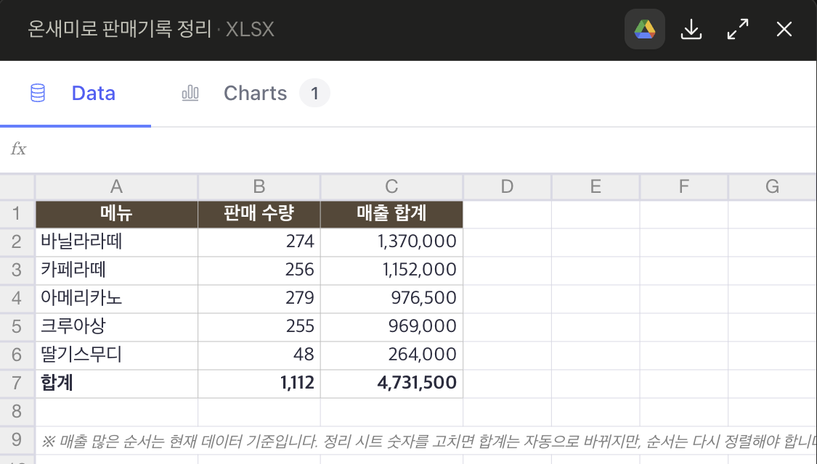The height and width of the screenshot is (464, 817).
Task: Click the sales cell 969,000
Action: (391, 326)
